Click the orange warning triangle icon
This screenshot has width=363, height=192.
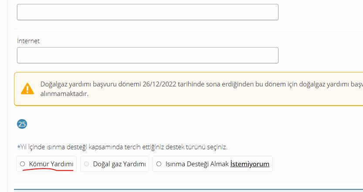27,89
